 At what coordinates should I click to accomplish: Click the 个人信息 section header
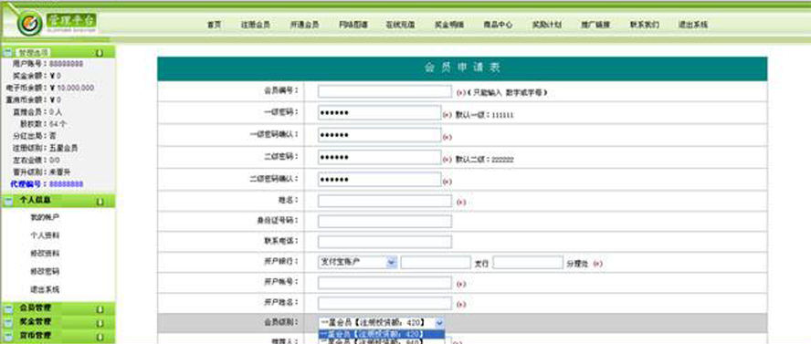point(58,201)
